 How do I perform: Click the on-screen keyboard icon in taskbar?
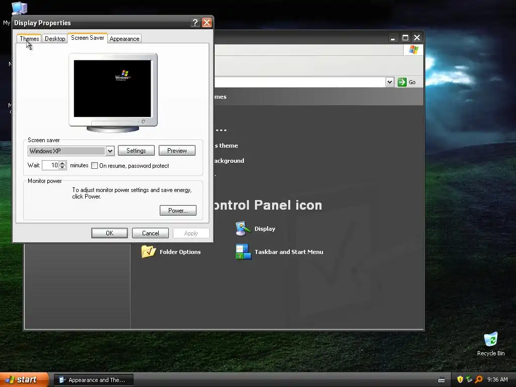441,380
